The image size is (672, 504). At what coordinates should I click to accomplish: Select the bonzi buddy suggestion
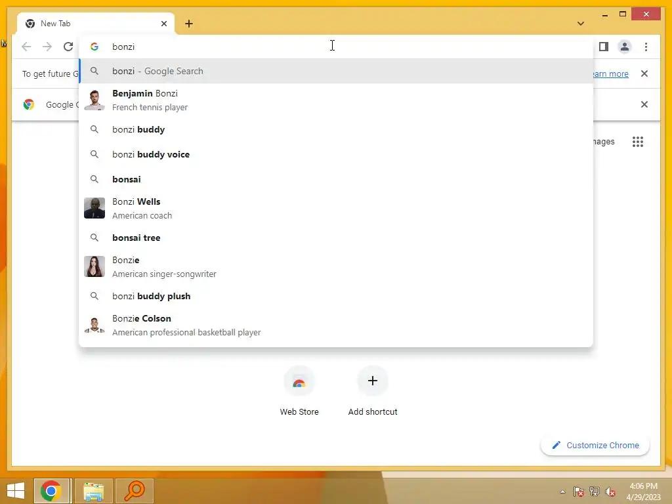336,129
